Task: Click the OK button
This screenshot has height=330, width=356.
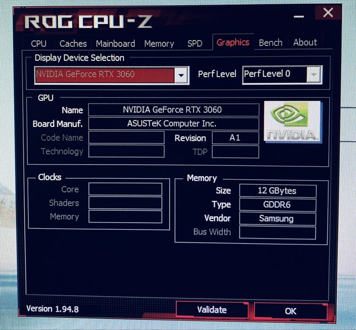Action: pos(290,311)
